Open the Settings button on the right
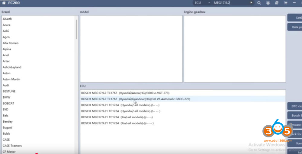Image resolution: width=302 pixels, height=154 pixels. [295, 18]
